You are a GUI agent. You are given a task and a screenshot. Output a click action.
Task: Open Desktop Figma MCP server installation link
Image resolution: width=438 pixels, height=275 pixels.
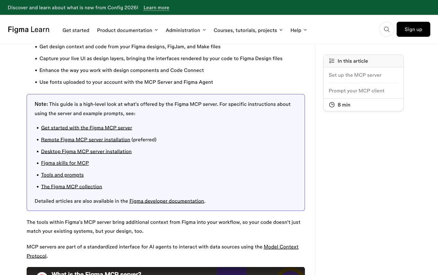pos(86,152)
